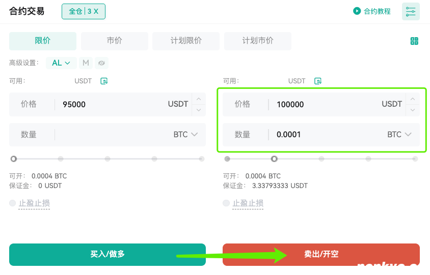Click transfer icon beside buy-side USDT
The height and width of the screenshot is (275, 430).
tap(104, 81)
